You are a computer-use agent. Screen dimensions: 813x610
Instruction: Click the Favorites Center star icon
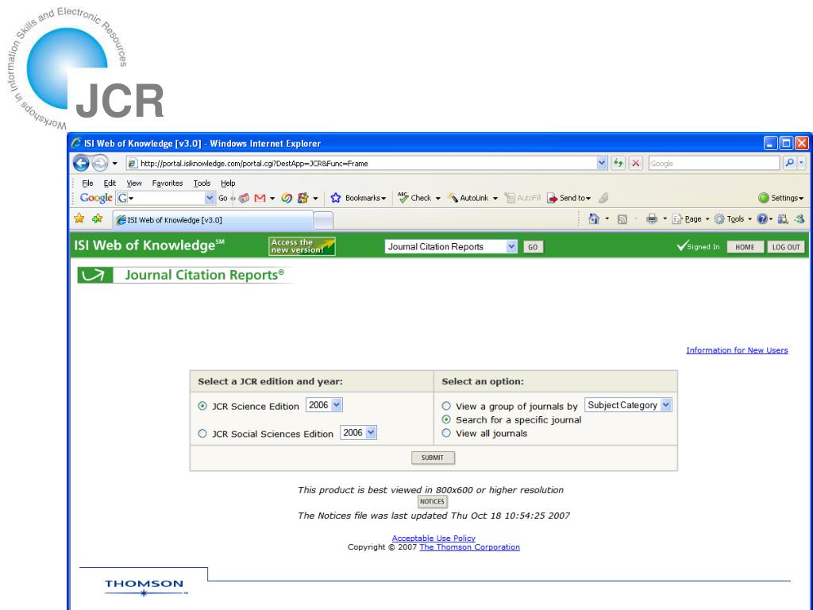pyautogui.click(x=79, y=218)
